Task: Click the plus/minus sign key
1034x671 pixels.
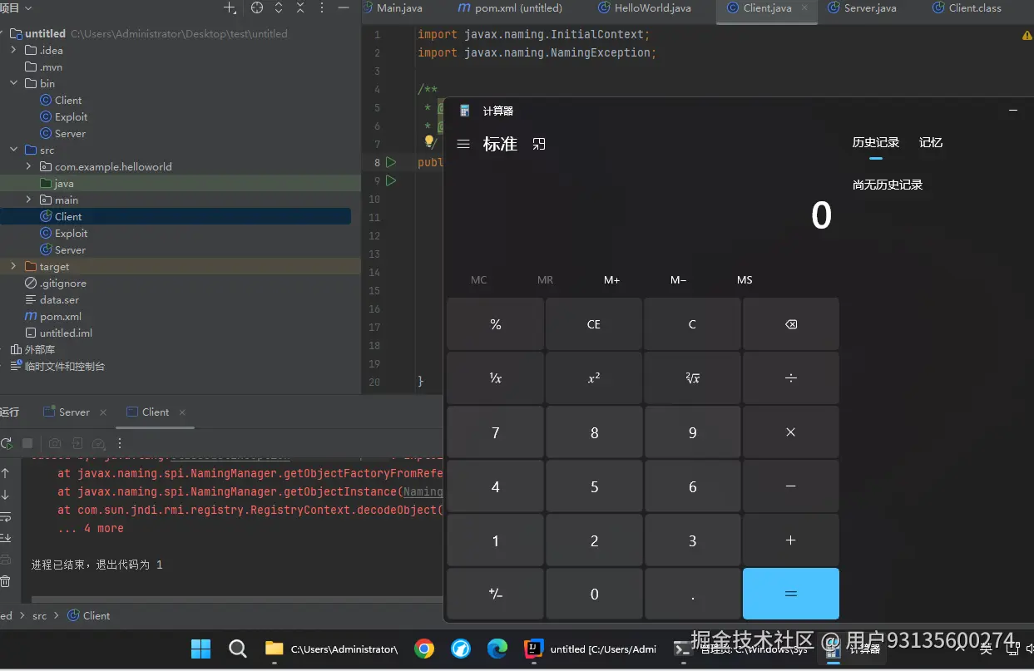Action: click(x=496, y=594)
